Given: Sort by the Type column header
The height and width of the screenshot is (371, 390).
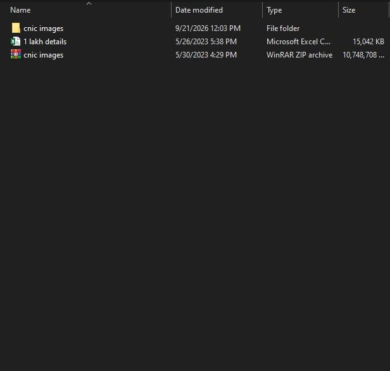Looking at the screenshot, I should pyautogui.click(x=274, y=10).
